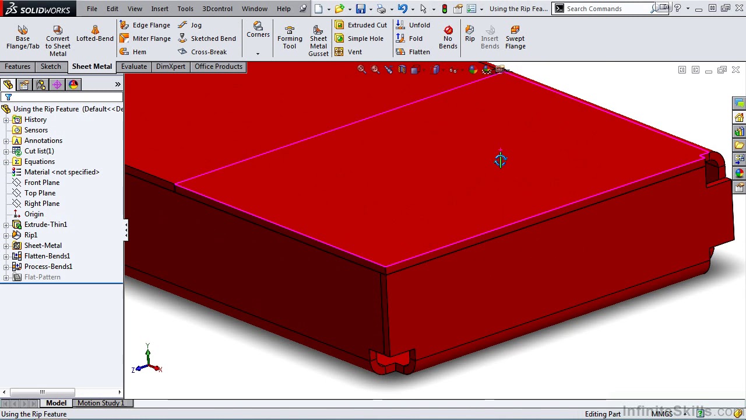Select the Extruded Cut tool
This screenshot has width=746, height=420.
(361, 25)
